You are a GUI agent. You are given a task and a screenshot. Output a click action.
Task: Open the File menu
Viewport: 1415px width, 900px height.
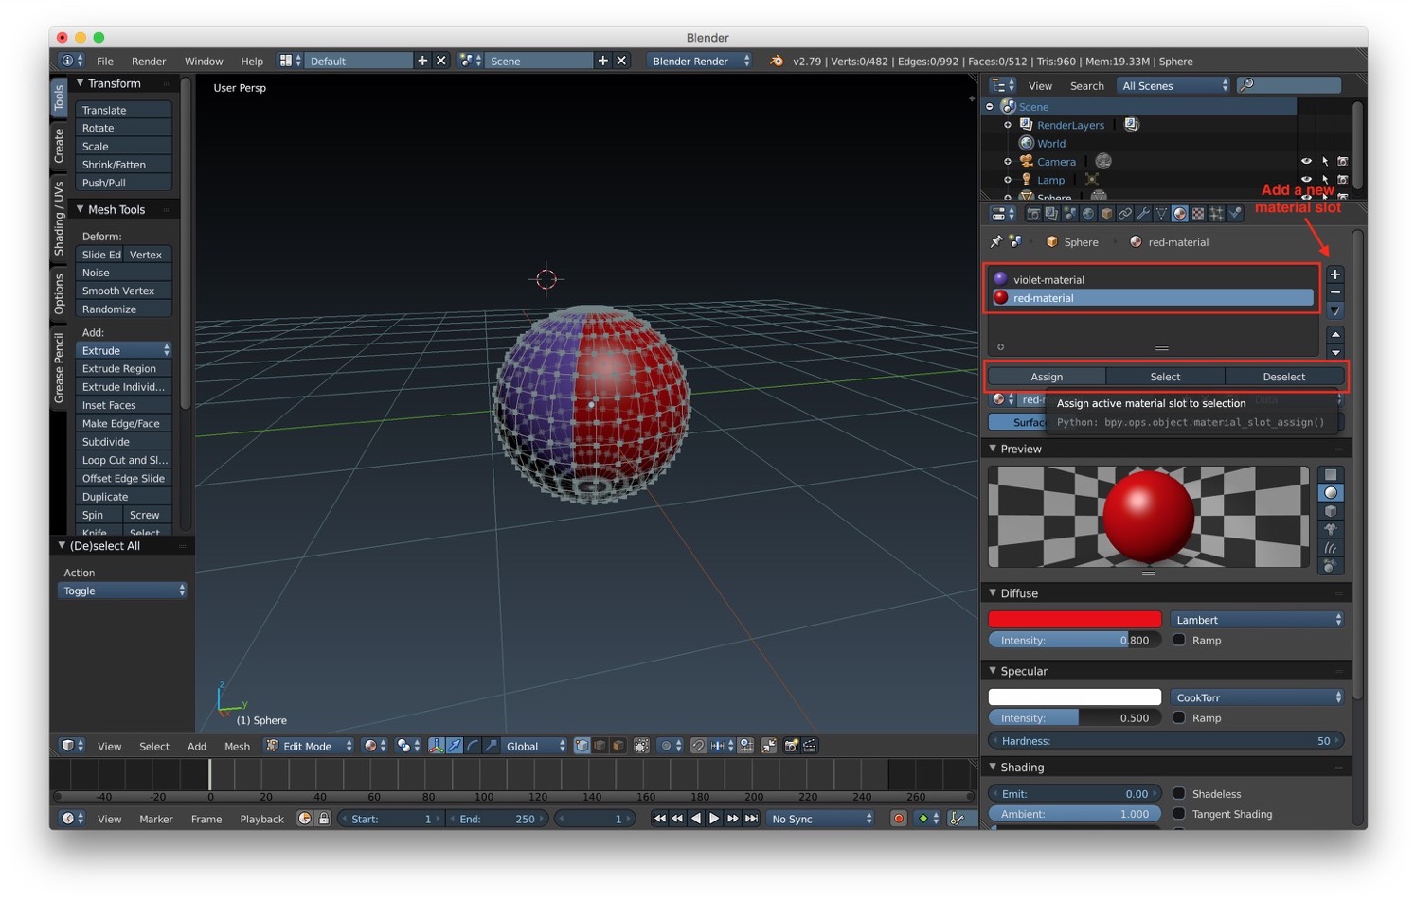coord(105,61)
